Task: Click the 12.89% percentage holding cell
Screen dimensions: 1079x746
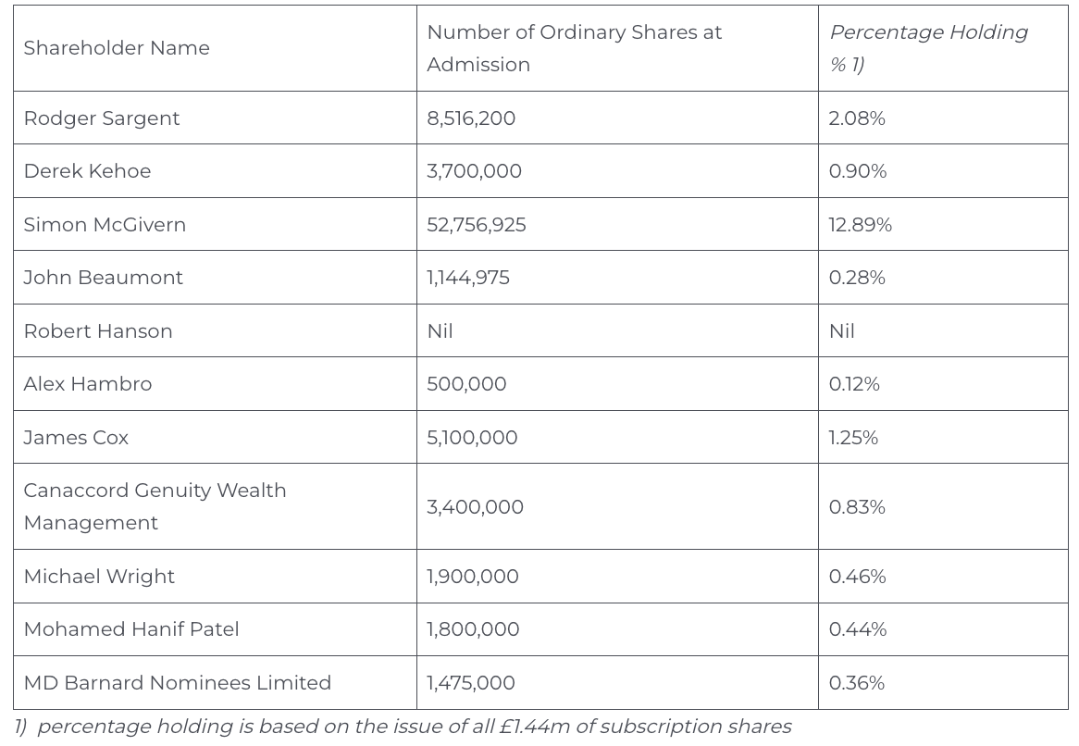Action: click(x=860, y=225)
